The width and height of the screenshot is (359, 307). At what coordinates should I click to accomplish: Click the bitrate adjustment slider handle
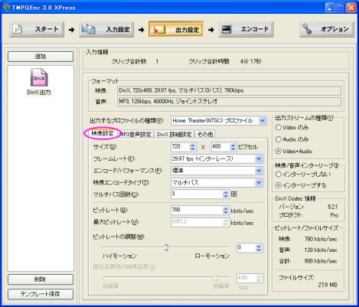166,247
